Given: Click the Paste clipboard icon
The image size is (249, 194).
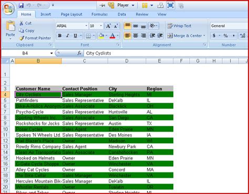Looking at the screenshot, I should pyautogui.click(x=11, y=26).
